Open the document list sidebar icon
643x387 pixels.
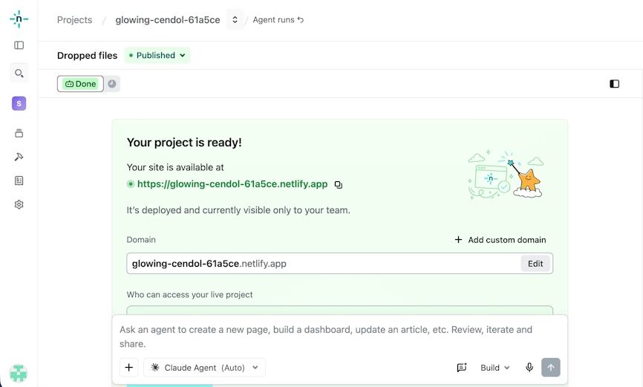[19, 181]
